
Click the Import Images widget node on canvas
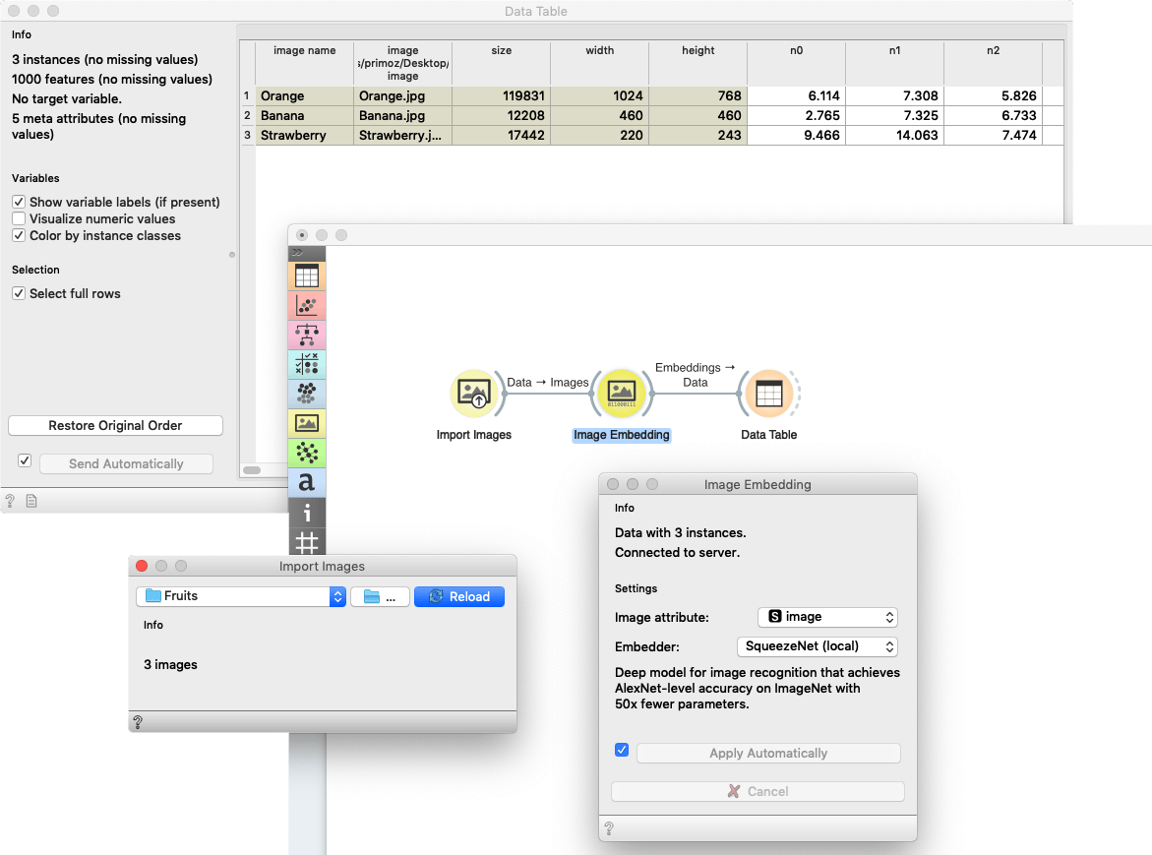coord(474,394)
